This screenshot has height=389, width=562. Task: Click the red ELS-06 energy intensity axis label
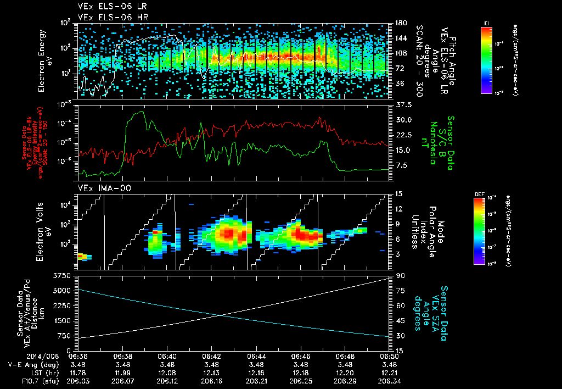coord(35,143)
